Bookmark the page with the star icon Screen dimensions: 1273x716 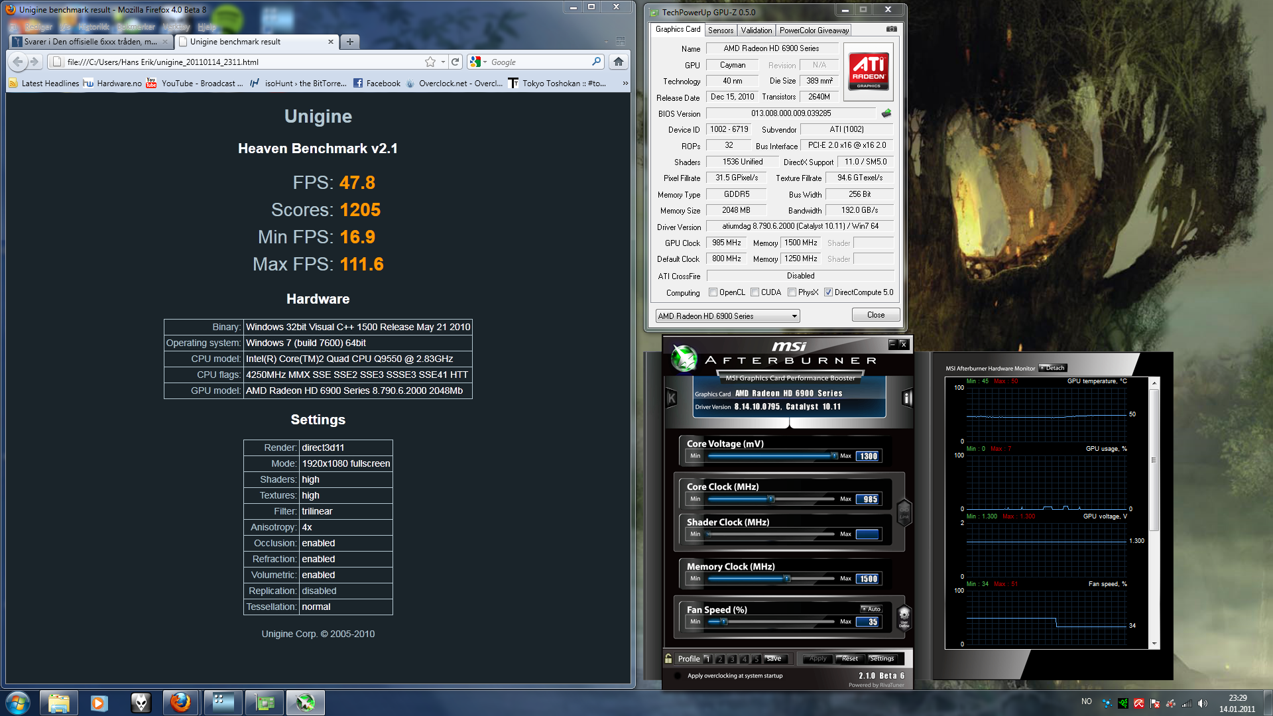click(x=430, y=62)
